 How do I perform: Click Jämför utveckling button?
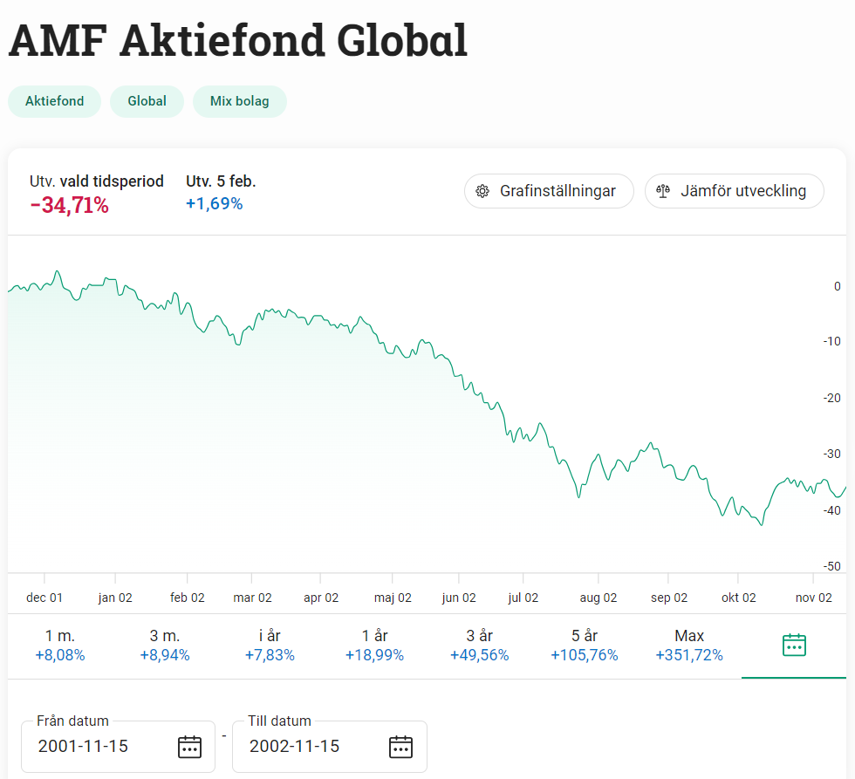tap(734, 191)
